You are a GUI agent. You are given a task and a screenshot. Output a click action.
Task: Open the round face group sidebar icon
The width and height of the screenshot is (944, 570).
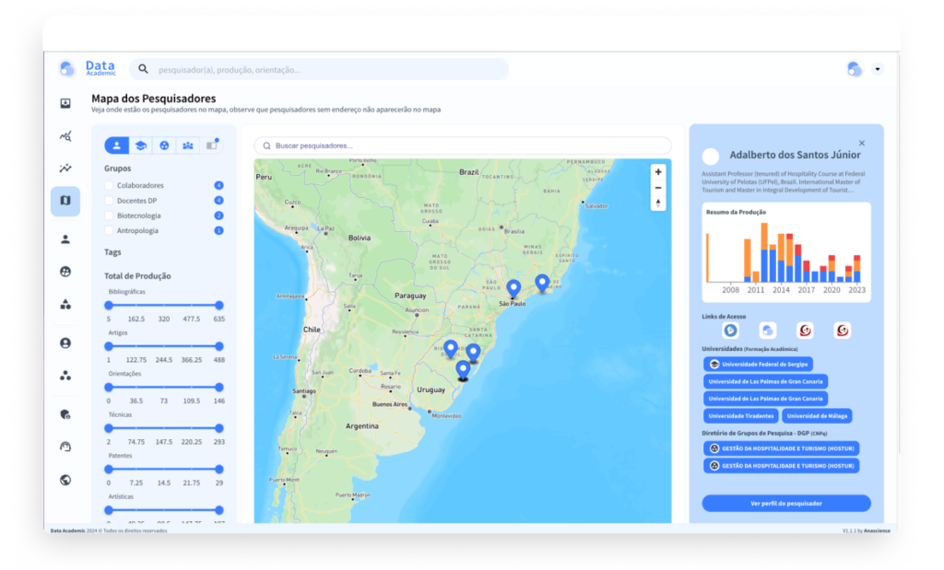coord(65,272)
